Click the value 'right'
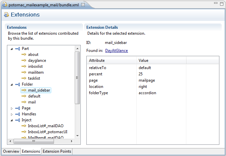 point(143,87)
